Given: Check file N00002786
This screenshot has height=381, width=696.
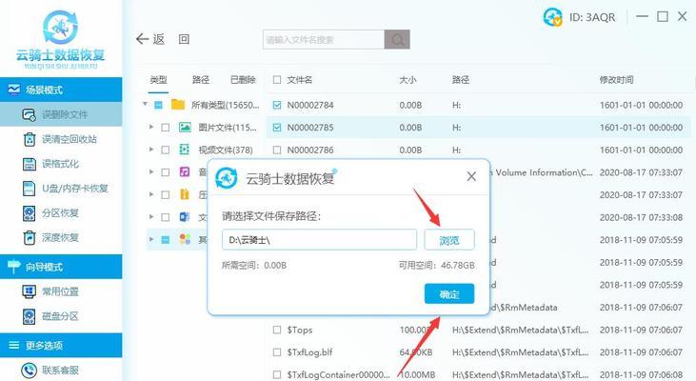Looking at the screenshot, I should point(277,150).
